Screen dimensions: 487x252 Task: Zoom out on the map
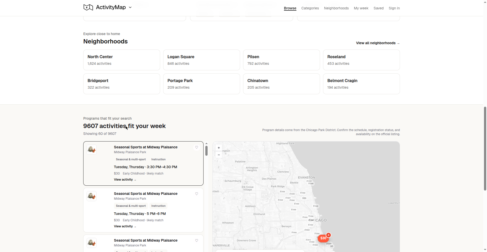click(x=219, y=155)
